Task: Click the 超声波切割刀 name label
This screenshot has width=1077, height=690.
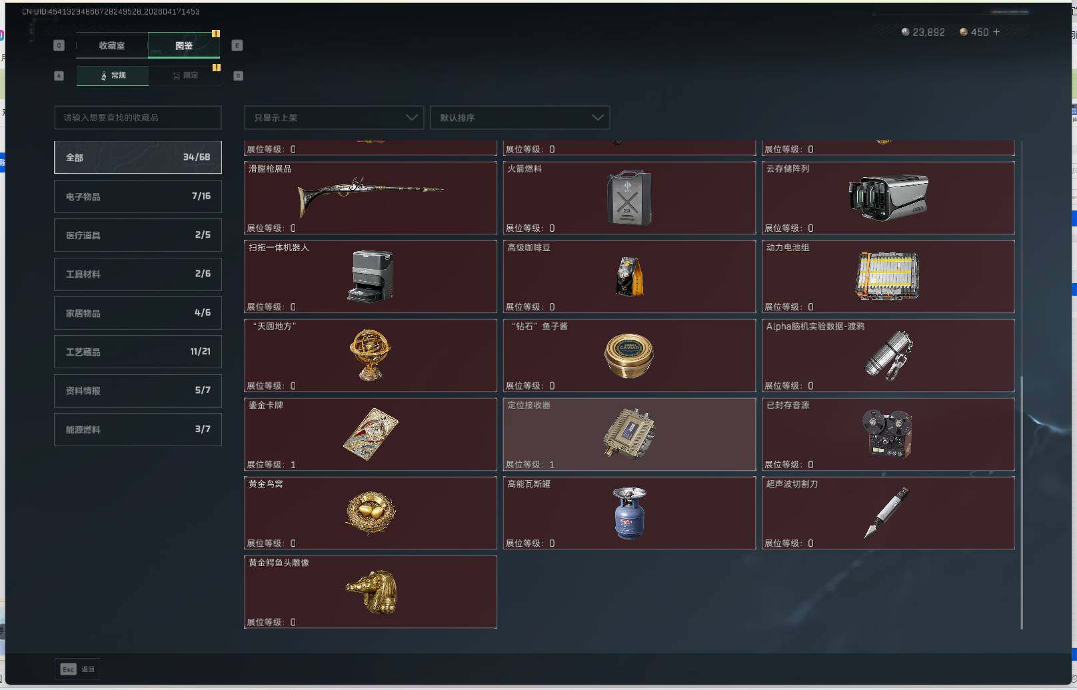Action: tap(792, 484)
